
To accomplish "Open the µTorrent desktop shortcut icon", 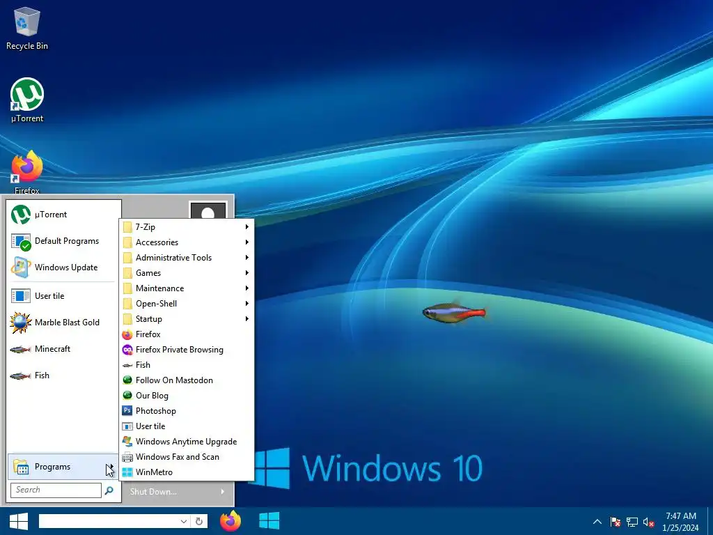I will (27, 100).
